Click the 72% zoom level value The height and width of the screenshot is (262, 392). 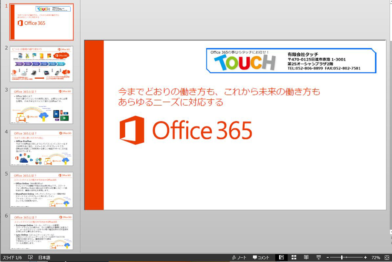coord(376,258)
